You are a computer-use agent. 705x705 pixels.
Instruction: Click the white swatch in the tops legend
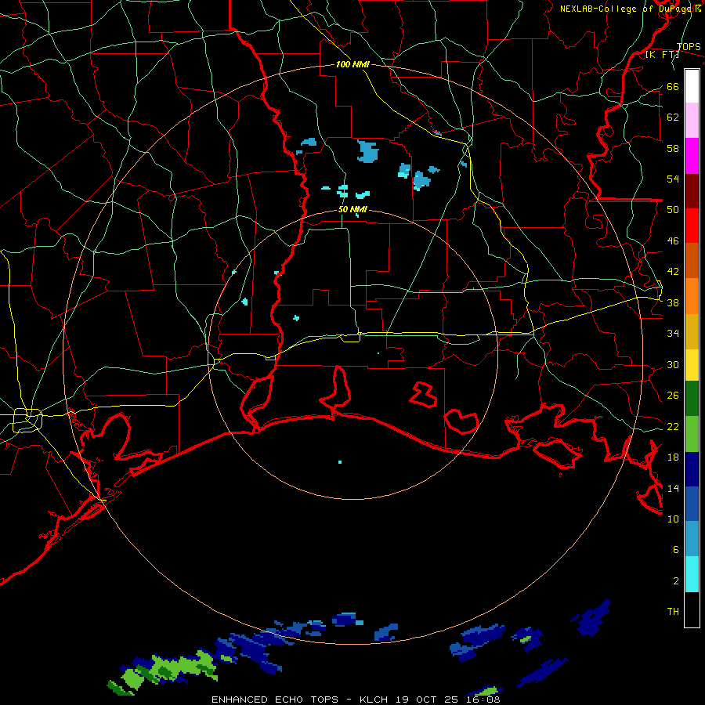[692, 86]
